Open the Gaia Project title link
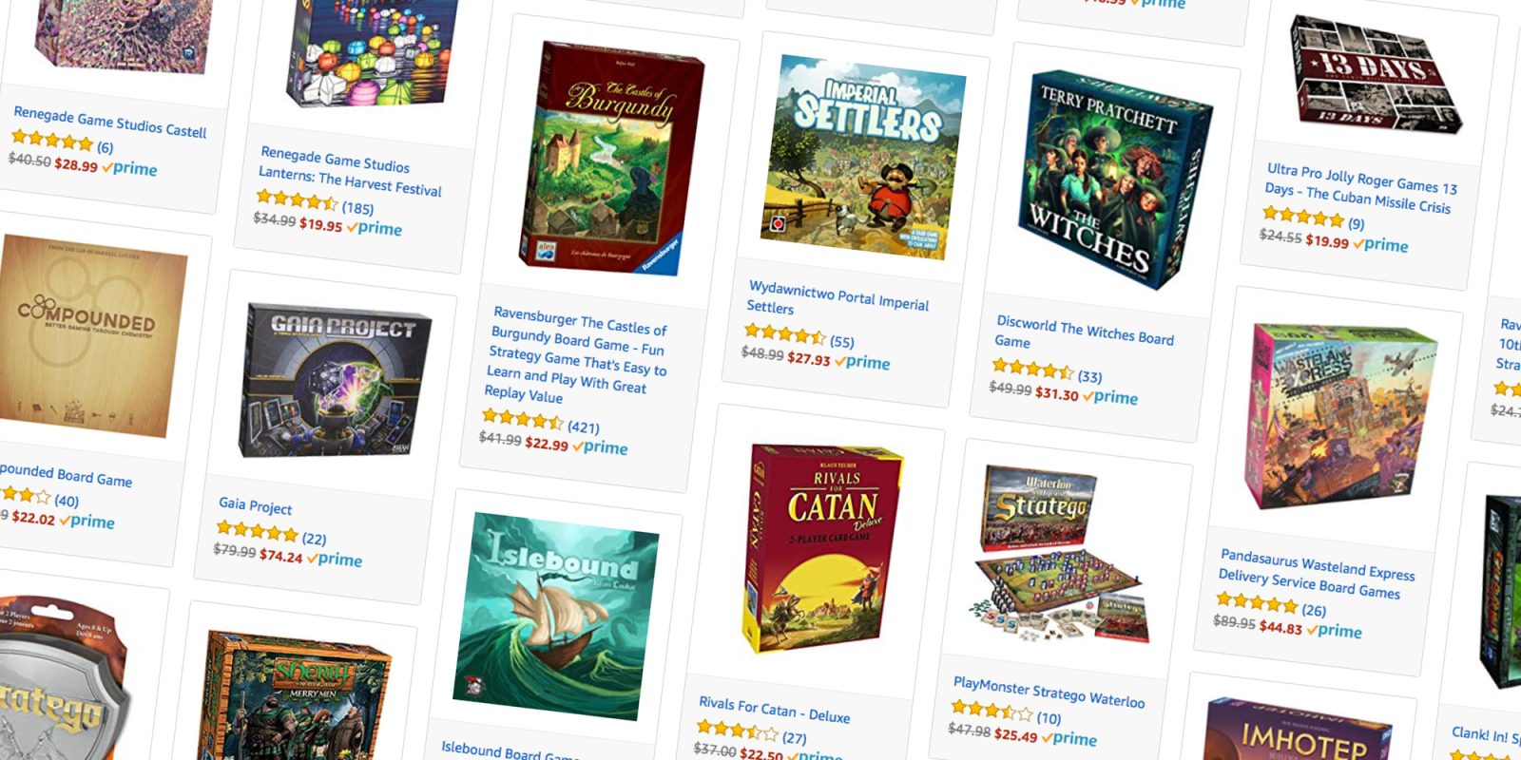This screenshot has width=1521, height=760. point(256,505)
